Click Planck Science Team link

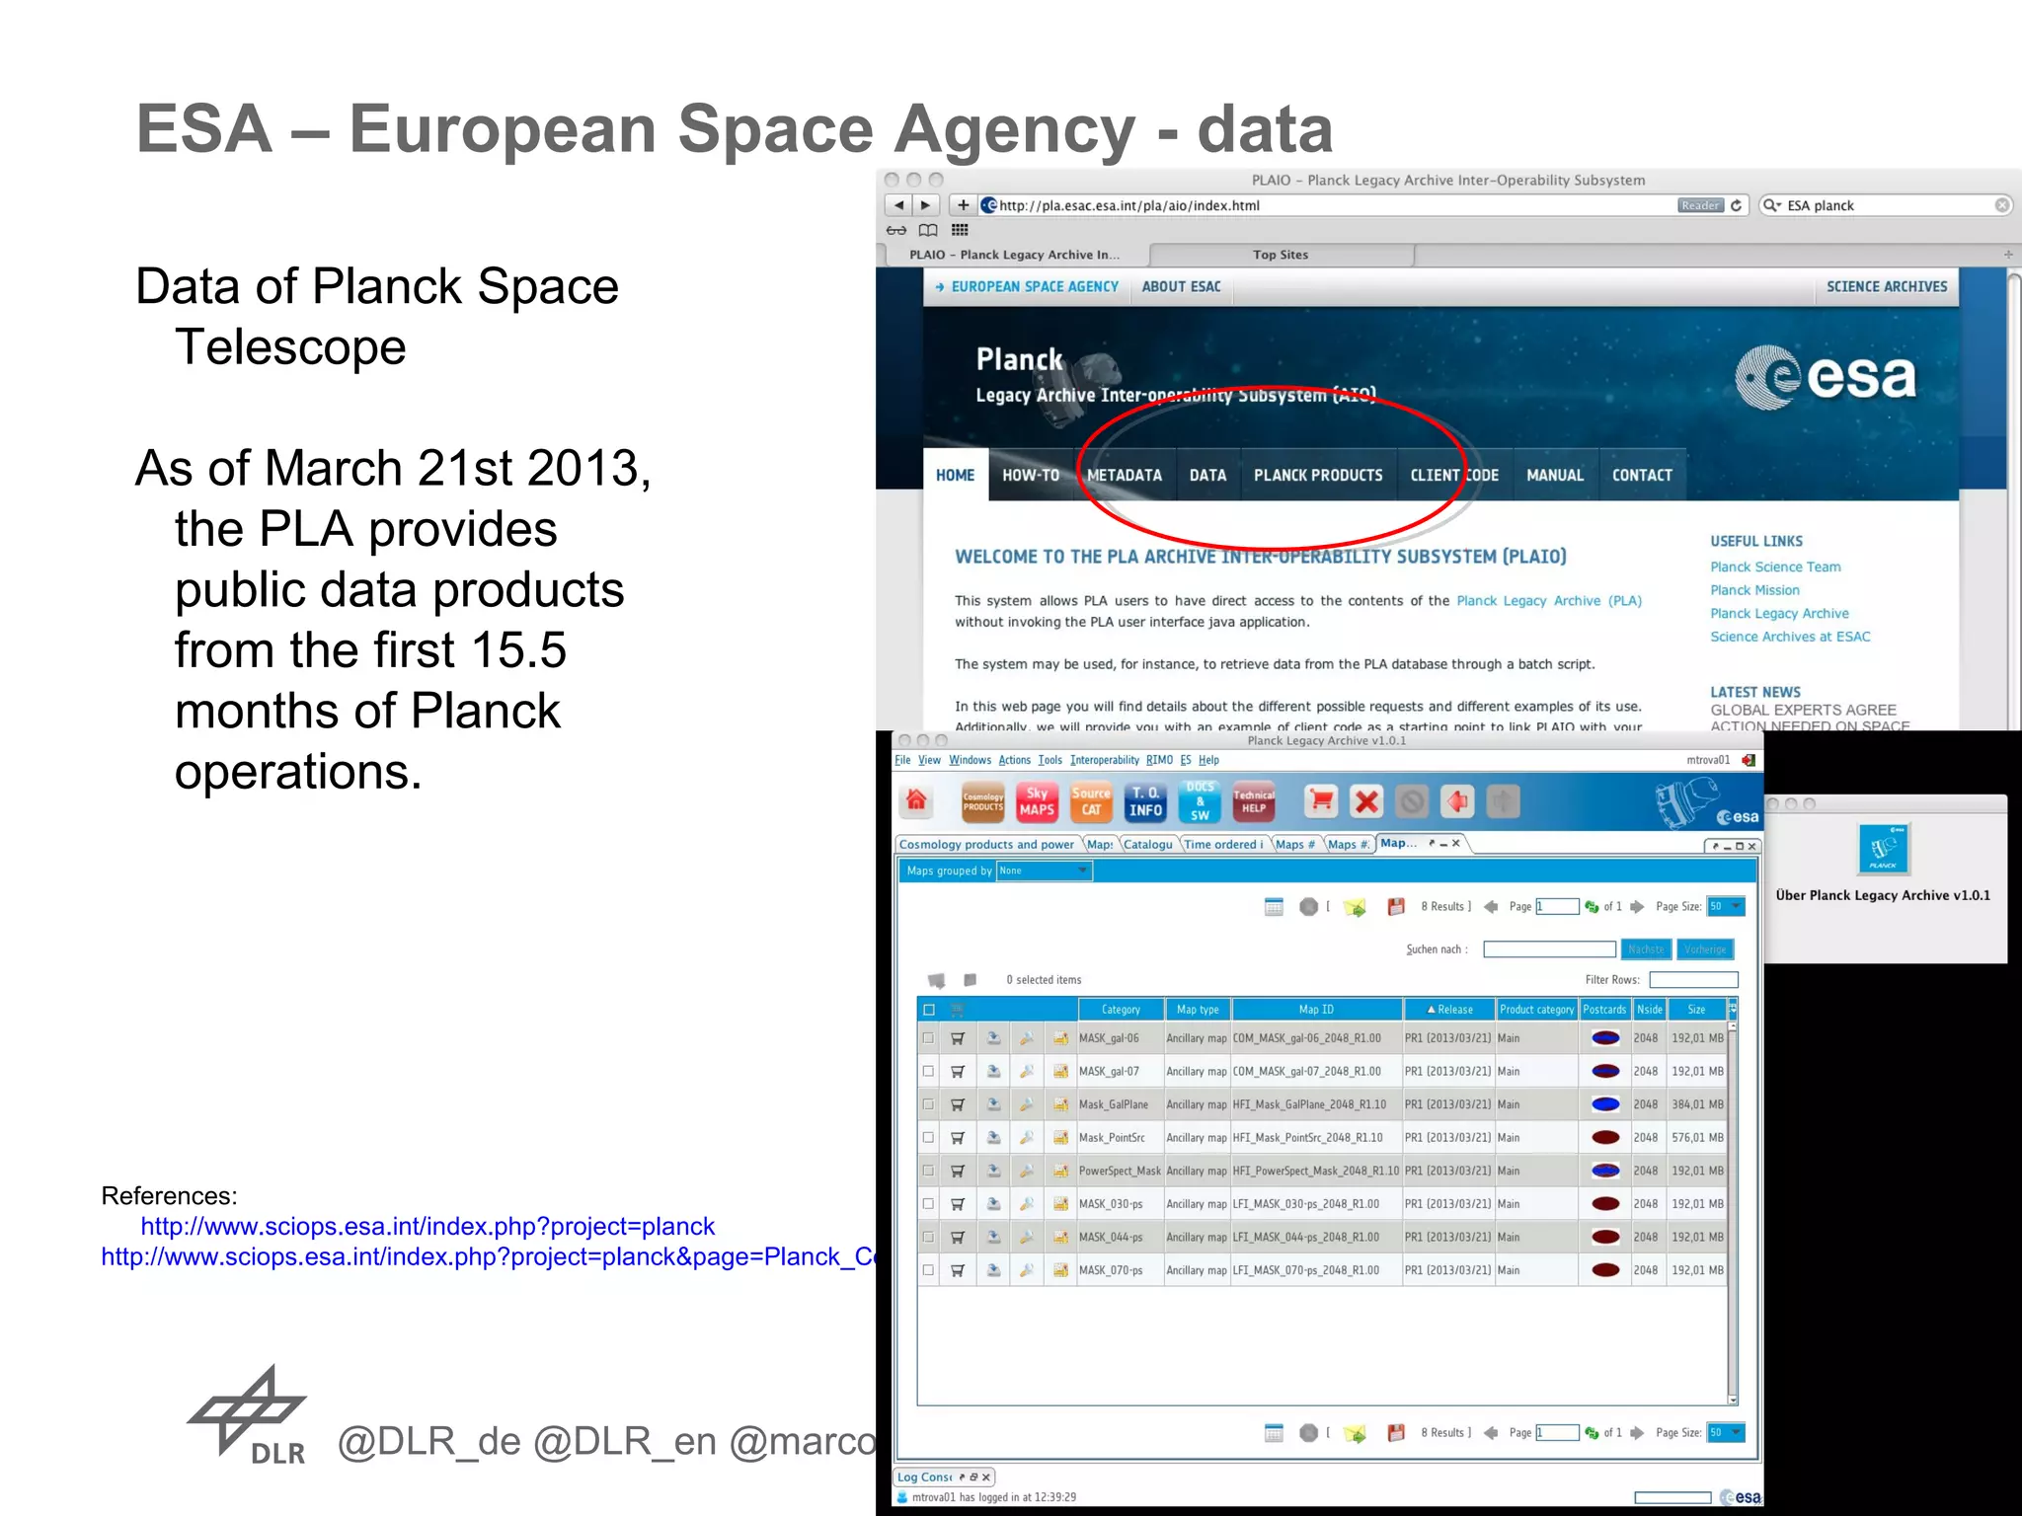[1775, 567]
